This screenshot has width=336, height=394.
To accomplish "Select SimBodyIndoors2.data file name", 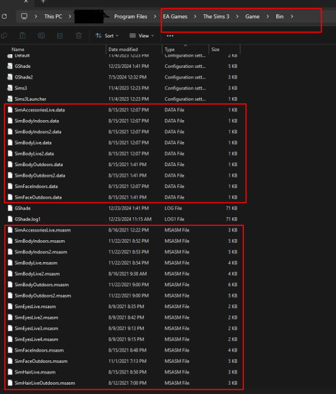I will point(38,132).
